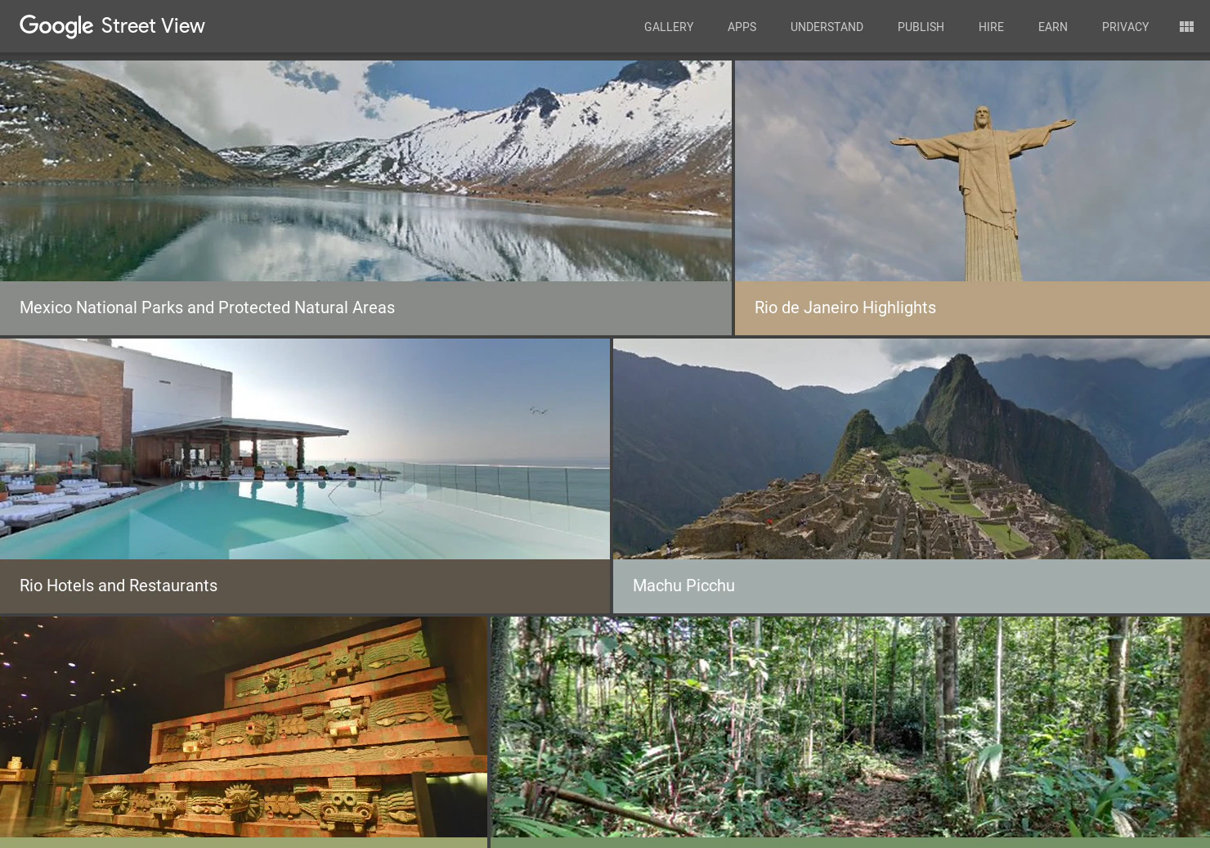Navigate to the PUBLISH section
This screenshot has width=1210, height=848.
921,27
